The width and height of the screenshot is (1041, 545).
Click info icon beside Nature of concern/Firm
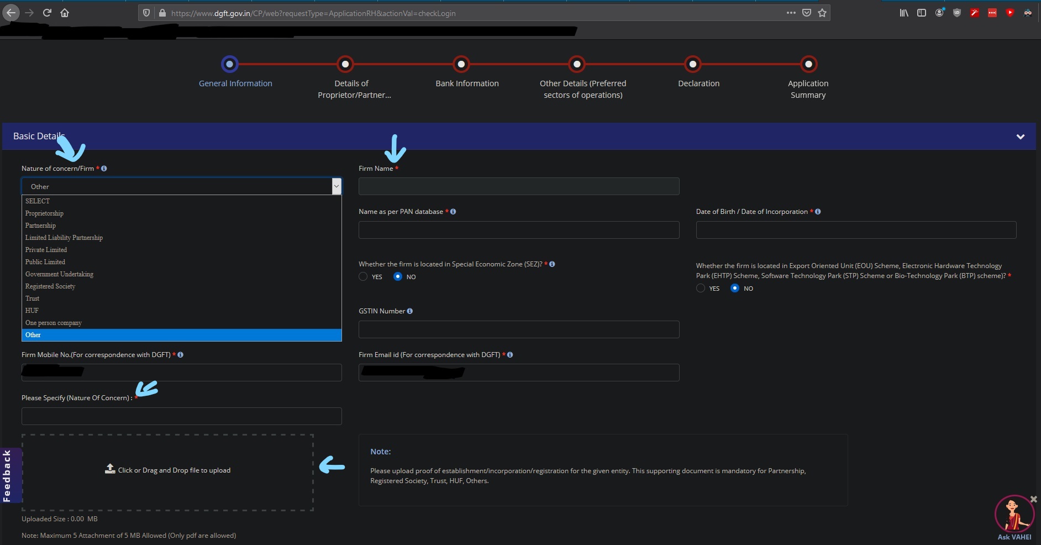click(x=104, y=169)
